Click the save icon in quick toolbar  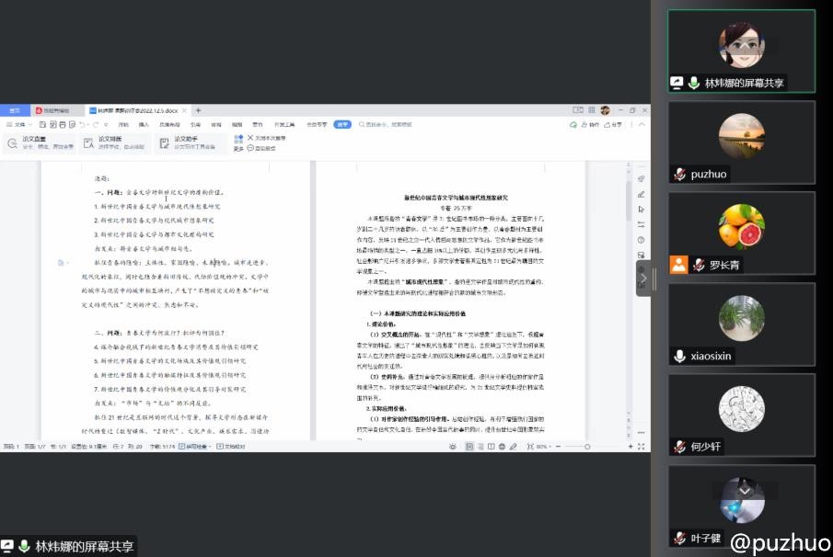tap(41, 124)
